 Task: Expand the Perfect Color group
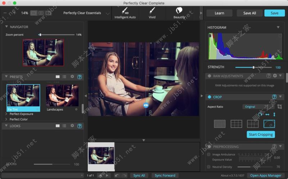coord(6,119)
